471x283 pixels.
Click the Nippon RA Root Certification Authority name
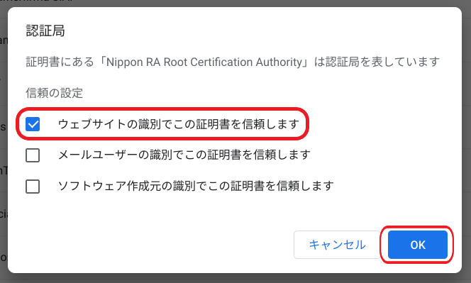click(x=204, y=62)
